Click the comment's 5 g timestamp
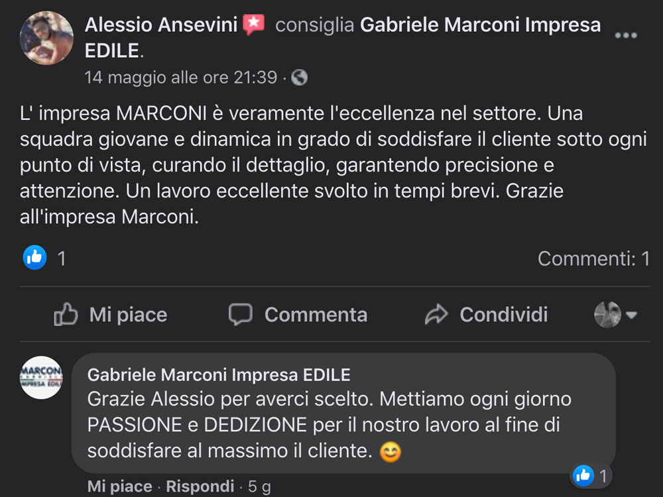This screenshot has height=497, width=663. (x=259, y=487)
